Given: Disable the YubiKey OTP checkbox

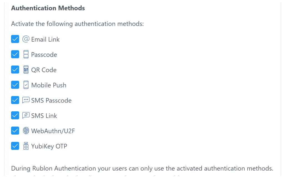Looking at the screenshot, I should click(15, 146).
